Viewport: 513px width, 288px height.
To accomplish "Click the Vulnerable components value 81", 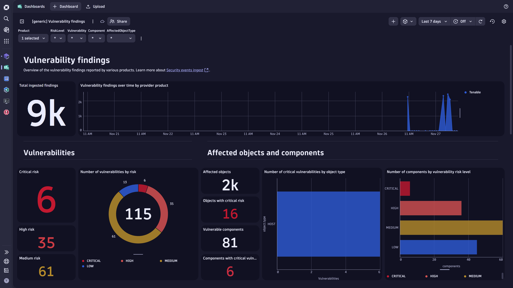I will tap(230, 243).
